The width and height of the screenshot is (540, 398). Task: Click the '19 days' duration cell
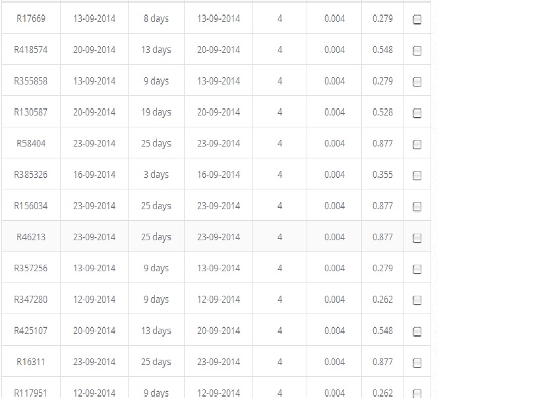156,112
